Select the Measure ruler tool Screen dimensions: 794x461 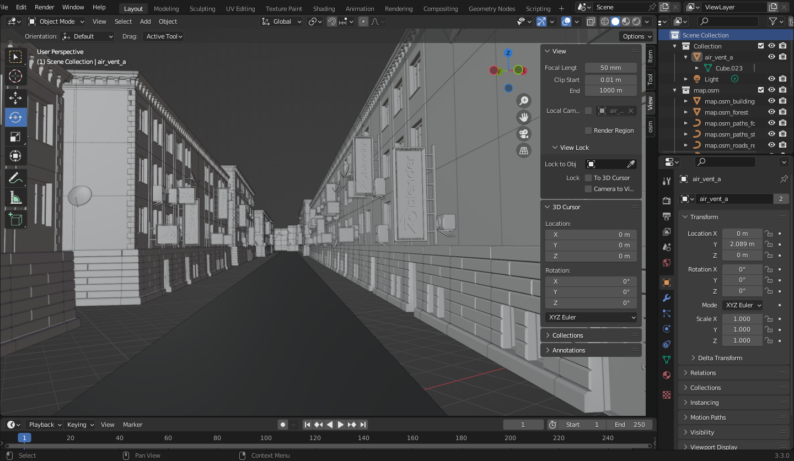click(x=15, y=198)
